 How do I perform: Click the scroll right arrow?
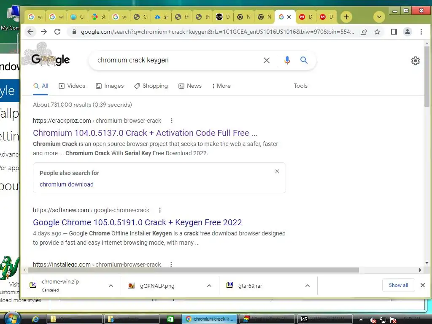420,270
